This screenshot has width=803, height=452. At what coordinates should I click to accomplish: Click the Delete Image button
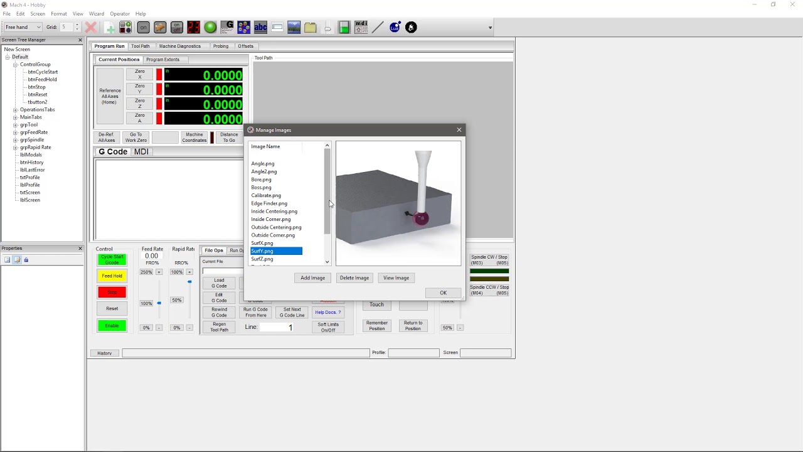(x=354, y=278)
